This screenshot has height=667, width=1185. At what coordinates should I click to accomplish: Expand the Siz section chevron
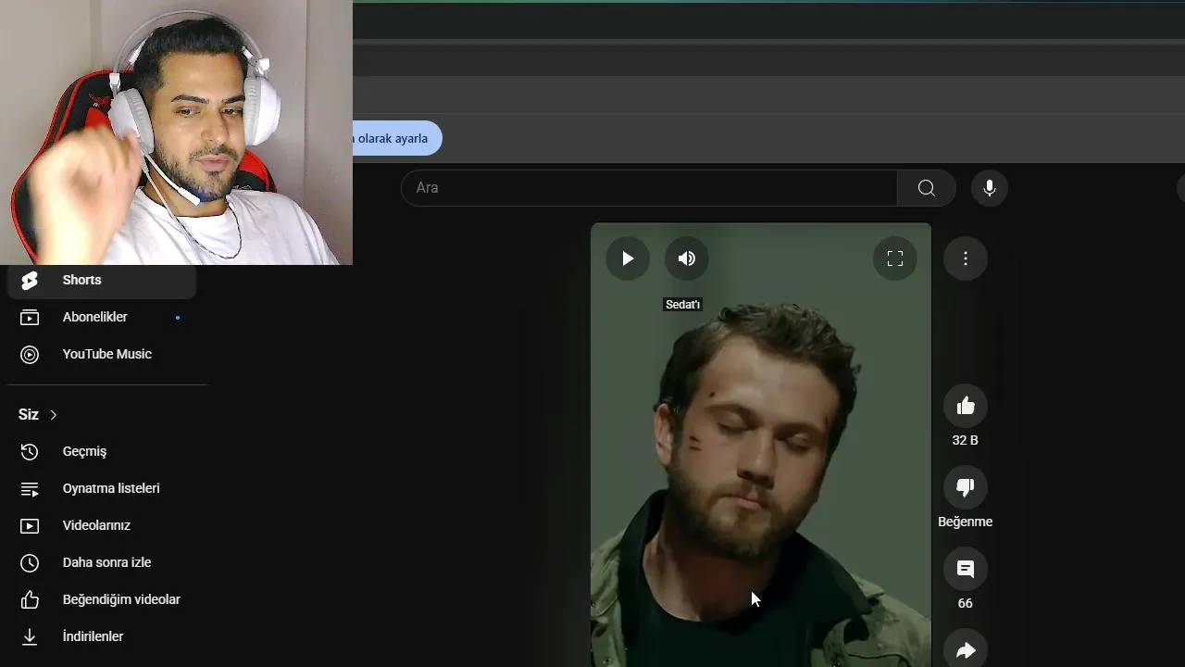pyautogui.click(x=53, y=415)
